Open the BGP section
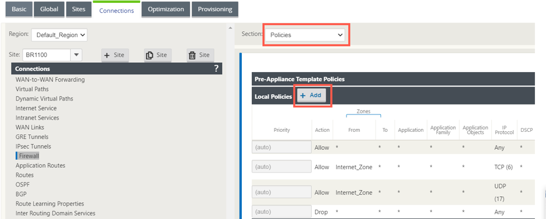This screenshot has width=546, height=219. tap(21, 194)
